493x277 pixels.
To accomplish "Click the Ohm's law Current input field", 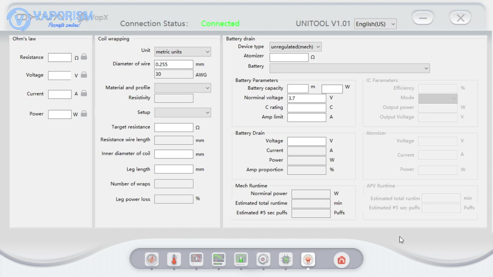I will pos(60,94).
